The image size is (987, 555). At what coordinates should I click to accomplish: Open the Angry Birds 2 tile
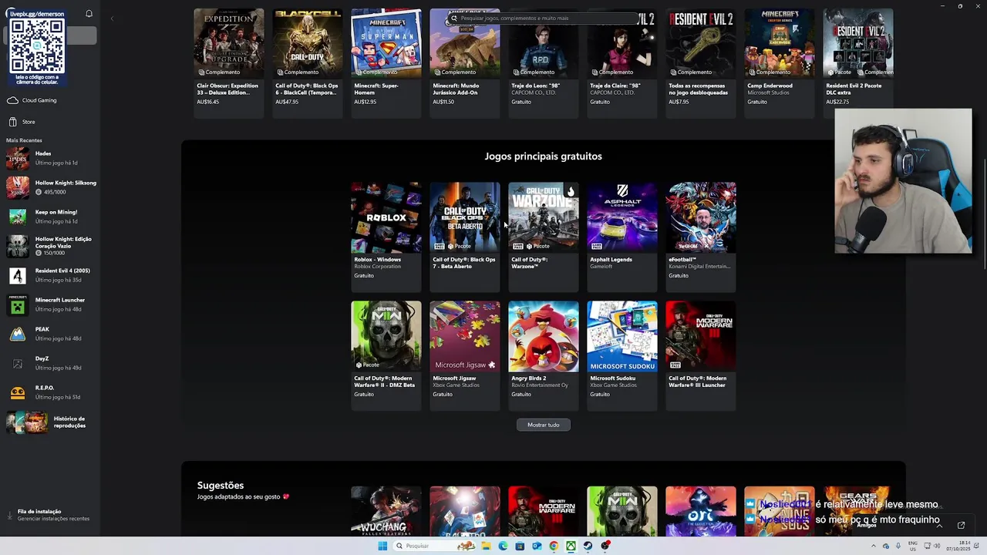pos(544,355)
